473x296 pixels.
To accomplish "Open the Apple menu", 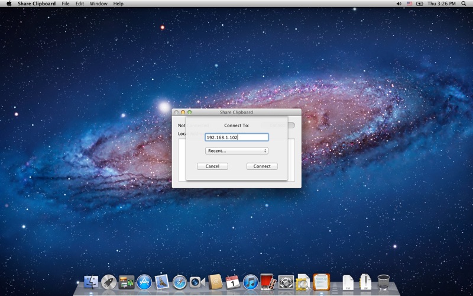I will pyautogui.click(x=9, y=4).
